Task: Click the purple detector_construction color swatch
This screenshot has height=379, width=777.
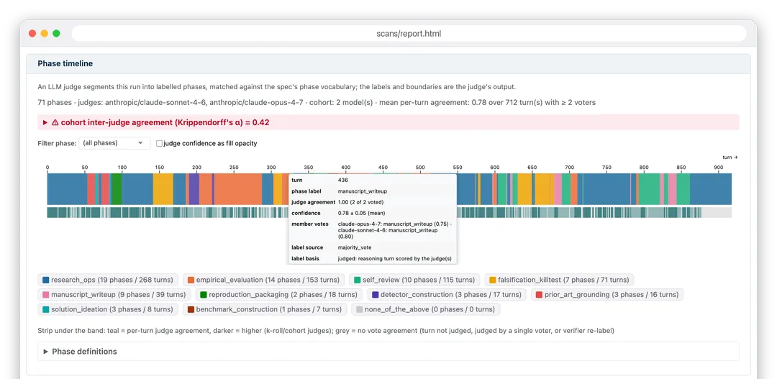Action: (375, 295)
